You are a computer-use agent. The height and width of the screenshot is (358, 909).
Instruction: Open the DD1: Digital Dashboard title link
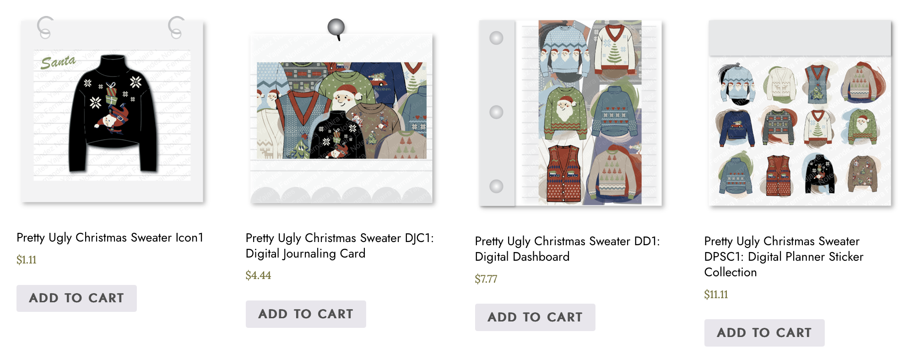(x=568, y=249)
